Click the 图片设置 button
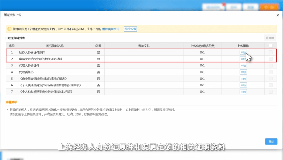This screenshot has height=160, width=283. pos(130,29)
